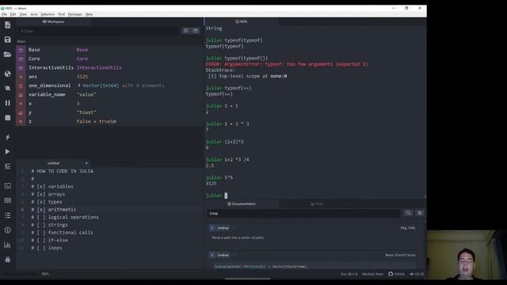
Task: Click the Base module icon in the Workspace list
Action: pos(21,50)
